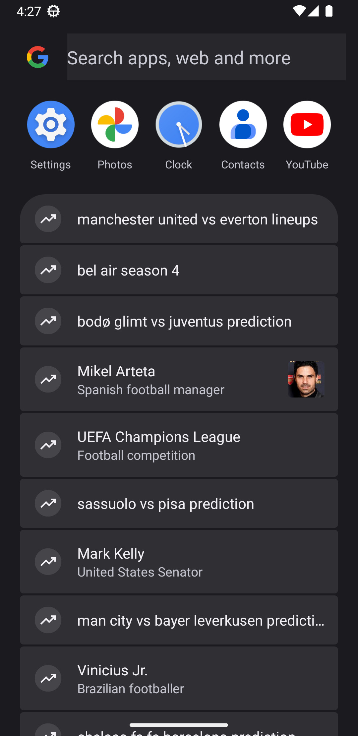Tap trending icon beside bel air season 4
Viewport: 358px width, 736px height.
click(x=48, y=270)
